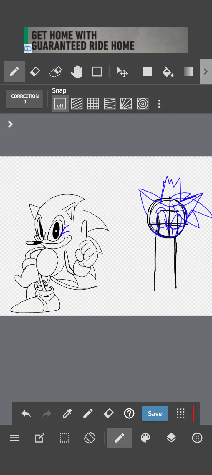Open the Guaranteed Ride Home ad
The image size is (212, 475).
[106, 40]
